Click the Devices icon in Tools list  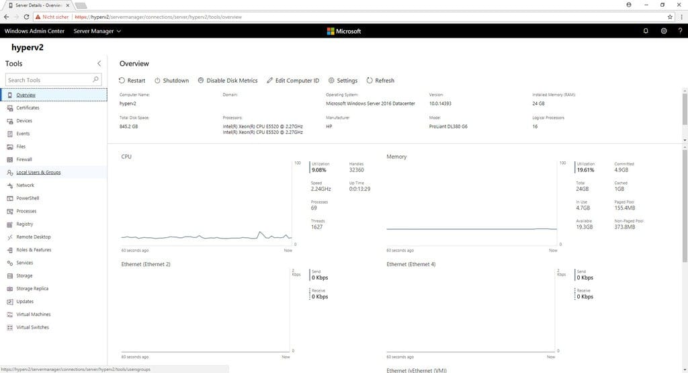(x=9, y=121)
